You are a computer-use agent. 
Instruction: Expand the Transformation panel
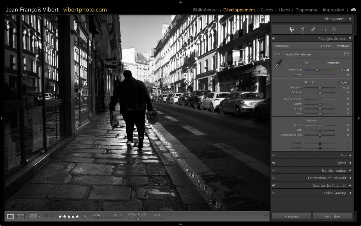click(x=333, y=170)
